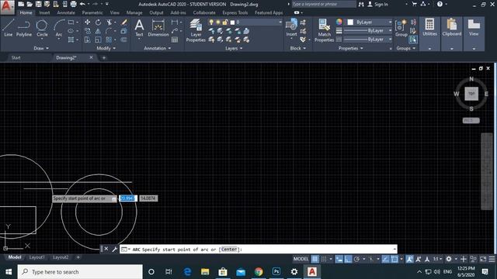
Task: Toggle ortho mode in status bar
Action: pyautogui.click(x=348, y=259)
